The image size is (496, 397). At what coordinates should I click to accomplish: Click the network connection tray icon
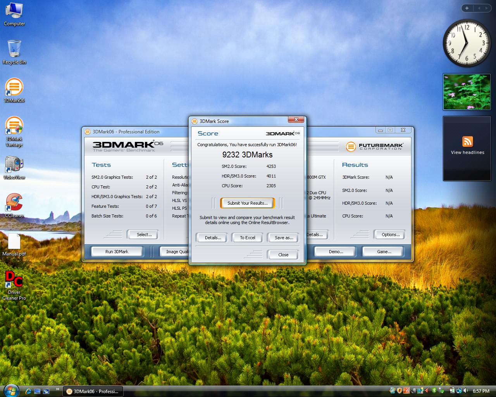click(x=459, y=390)
